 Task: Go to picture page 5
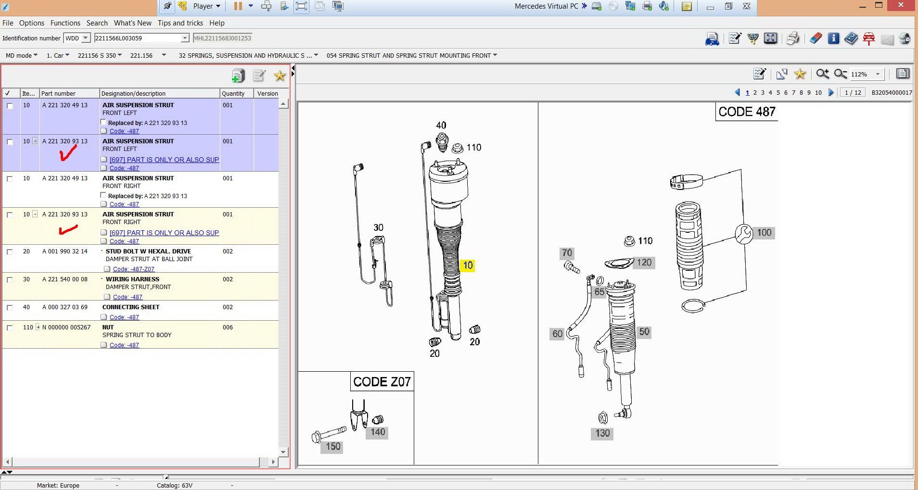[x=778, y=93]
